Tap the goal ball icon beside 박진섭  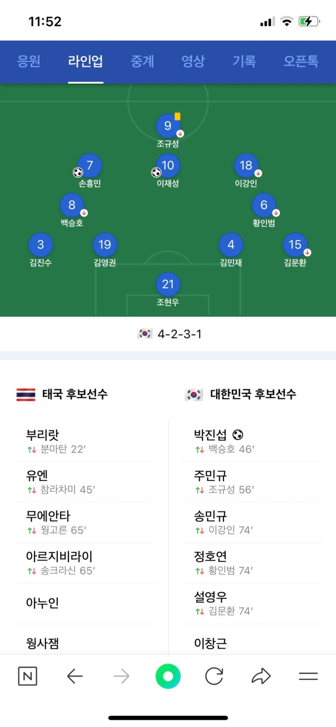click(238, 435)
